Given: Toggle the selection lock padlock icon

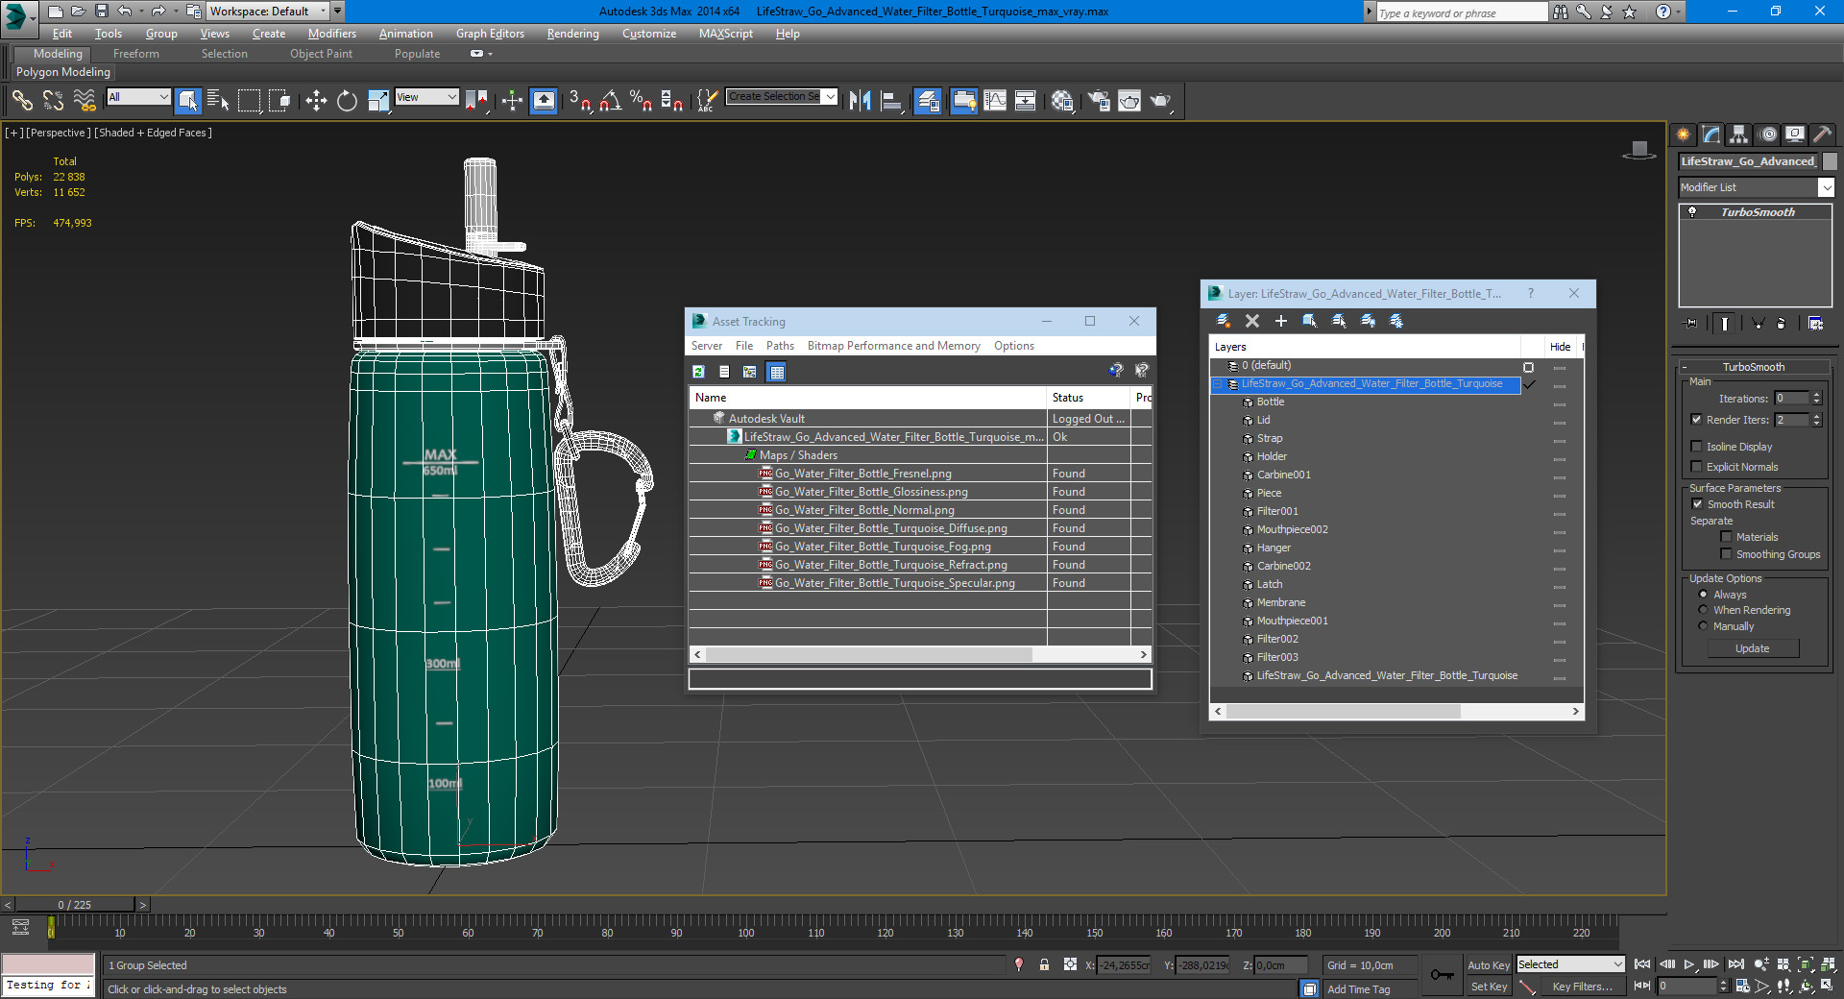Looking at the screenshot, I should (x=1044, y=964).
